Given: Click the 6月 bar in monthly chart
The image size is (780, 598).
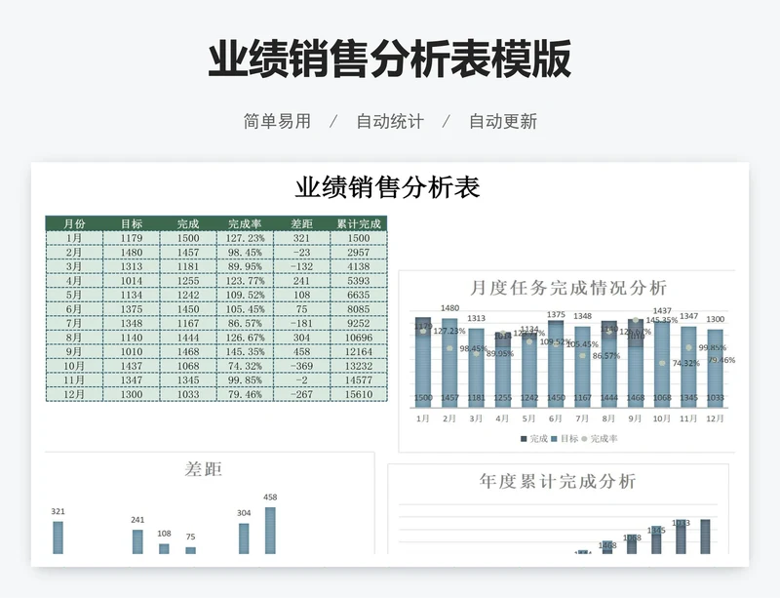Looking at the screenshot, I should pos(556,364).
